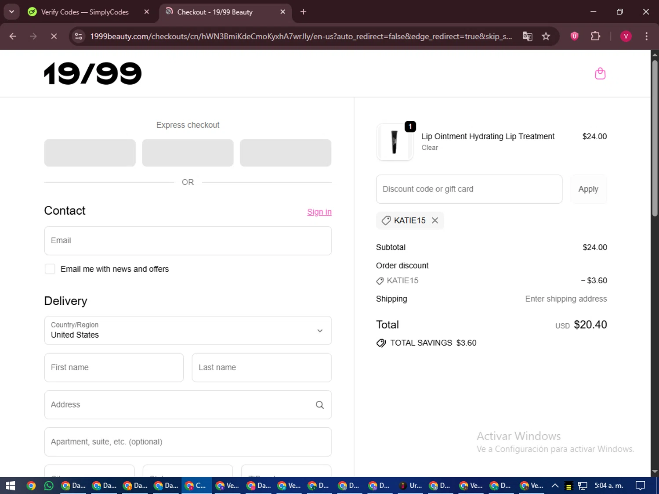Remove the KATIE15 discount tag

point(435,220)
